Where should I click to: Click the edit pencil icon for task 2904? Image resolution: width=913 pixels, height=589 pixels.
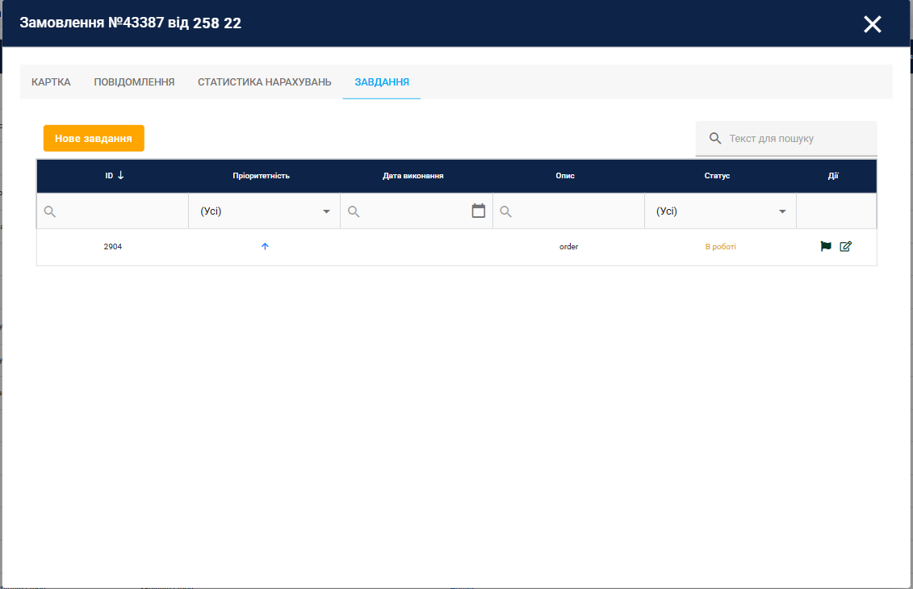pos(845,247)
